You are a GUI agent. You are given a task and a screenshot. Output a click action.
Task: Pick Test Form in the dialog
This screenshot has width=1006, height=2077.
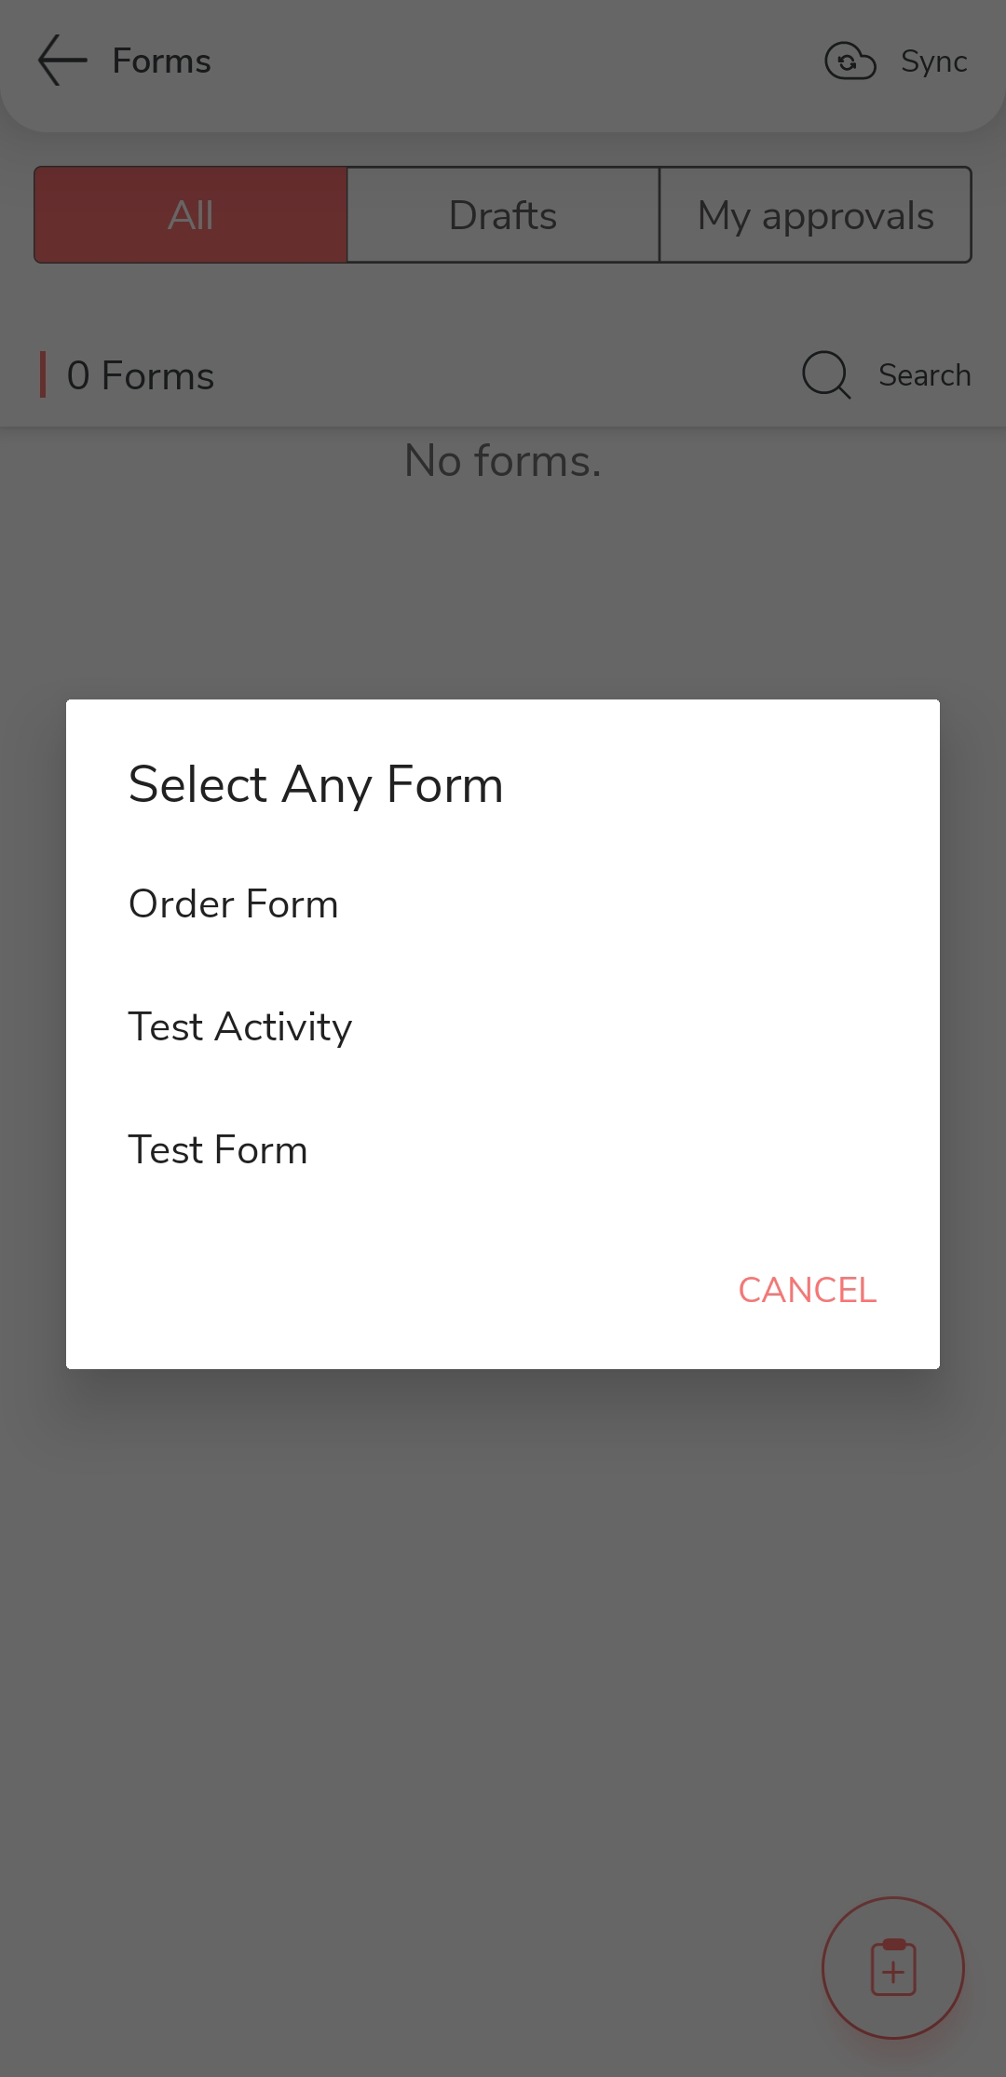(x=218, y=1149)
